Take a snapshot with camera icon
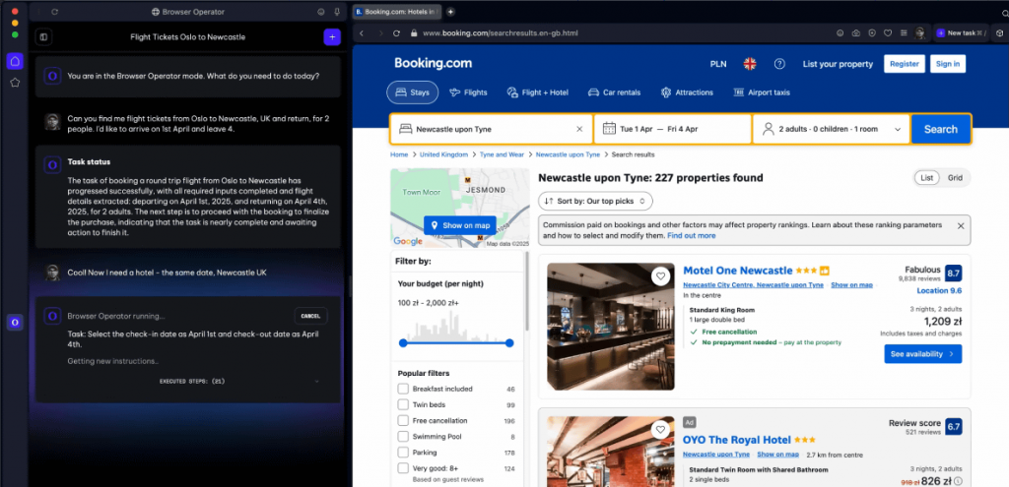This screenshot has width=1009, height=487. click(x=856, y=32)
